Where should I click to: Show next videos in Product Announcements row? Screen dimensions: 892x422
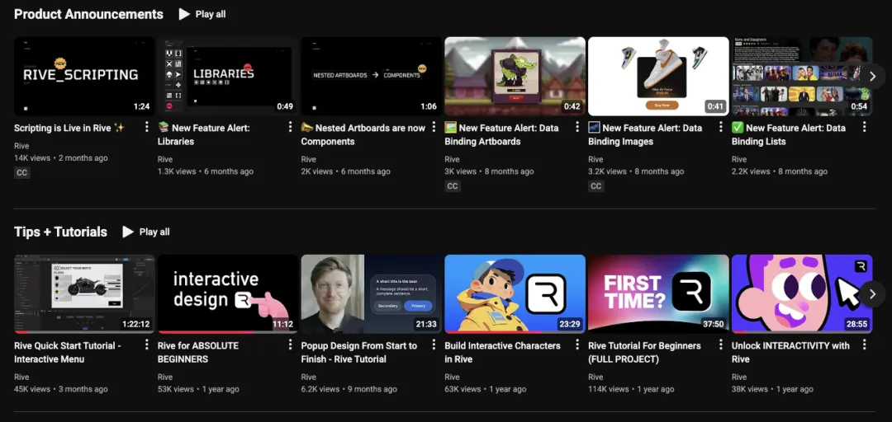pos(873,76)
